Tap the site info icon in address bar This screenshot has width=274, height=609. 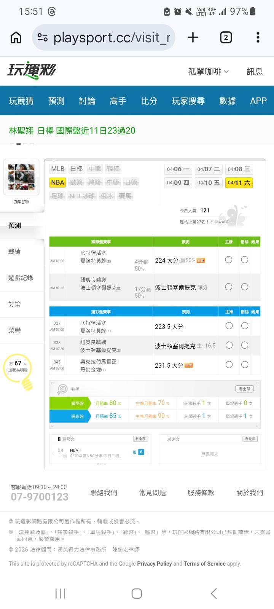pyautogui.click(x=43, y=37)
